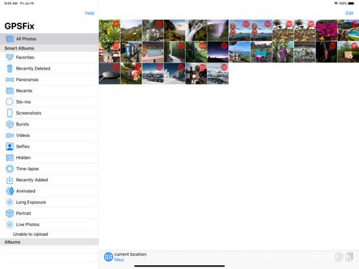Tap the Edit button
359x269 pixels.
tap(349, 13)
